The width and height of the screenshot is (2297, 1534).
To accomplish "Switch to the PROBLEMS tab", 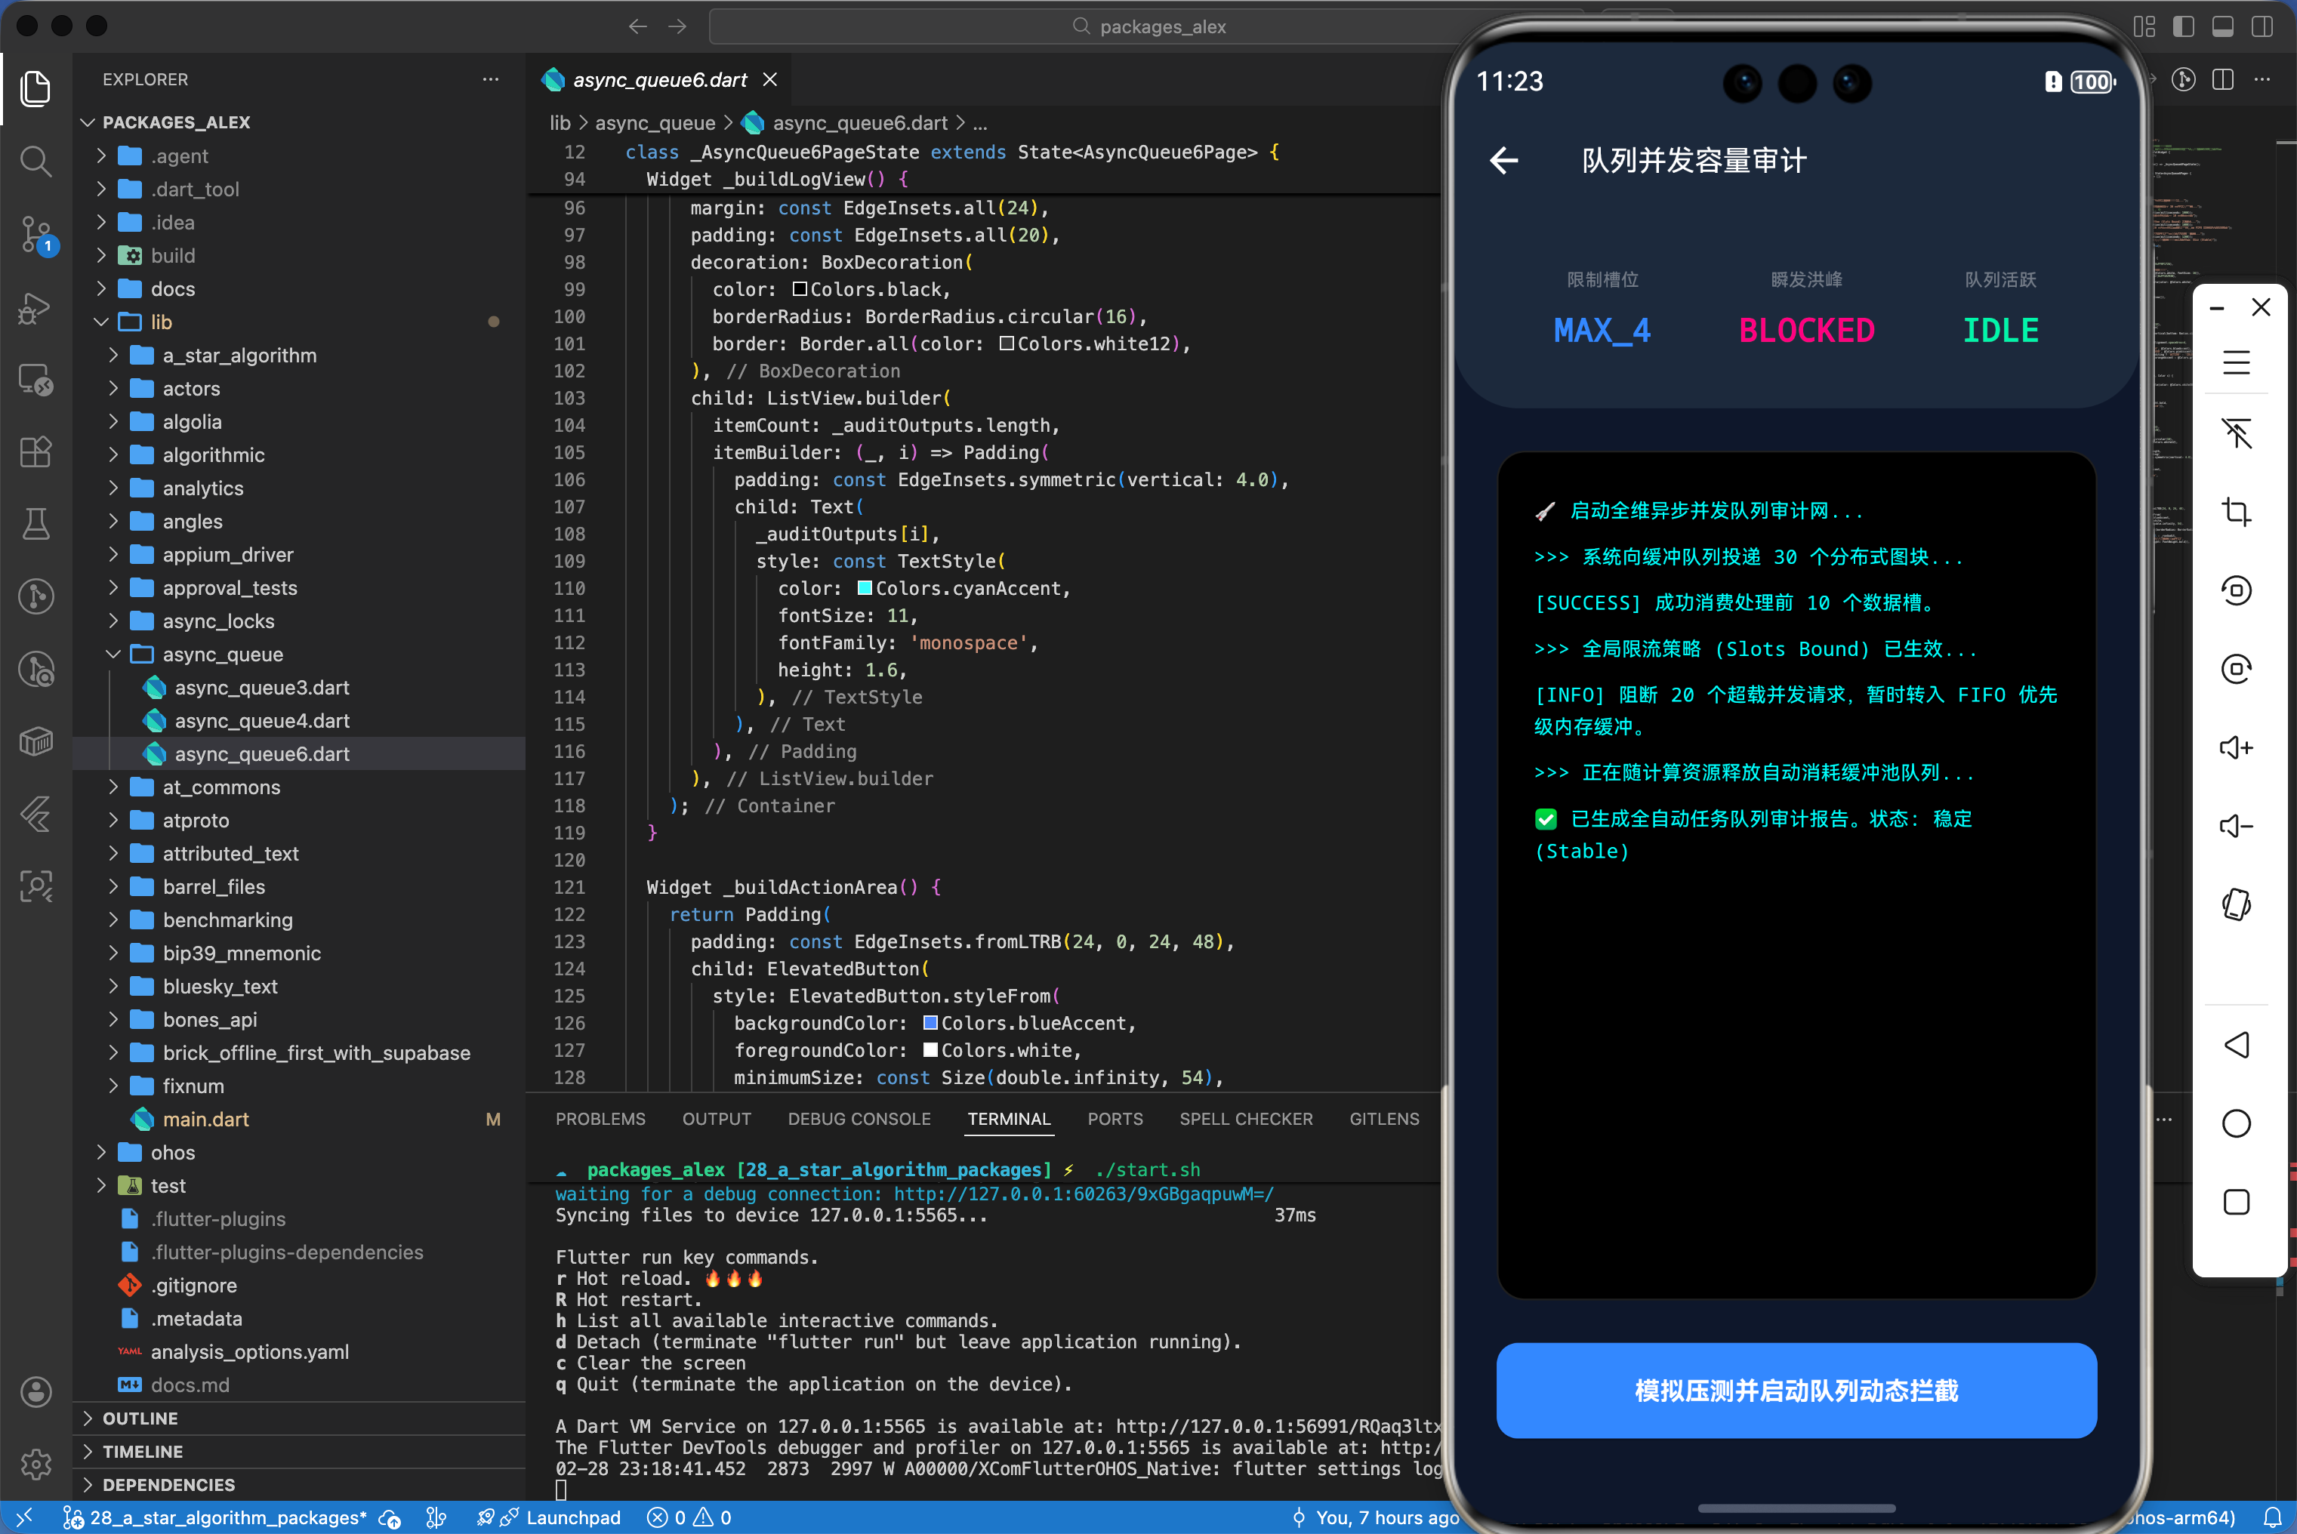I will (600, 1118).
